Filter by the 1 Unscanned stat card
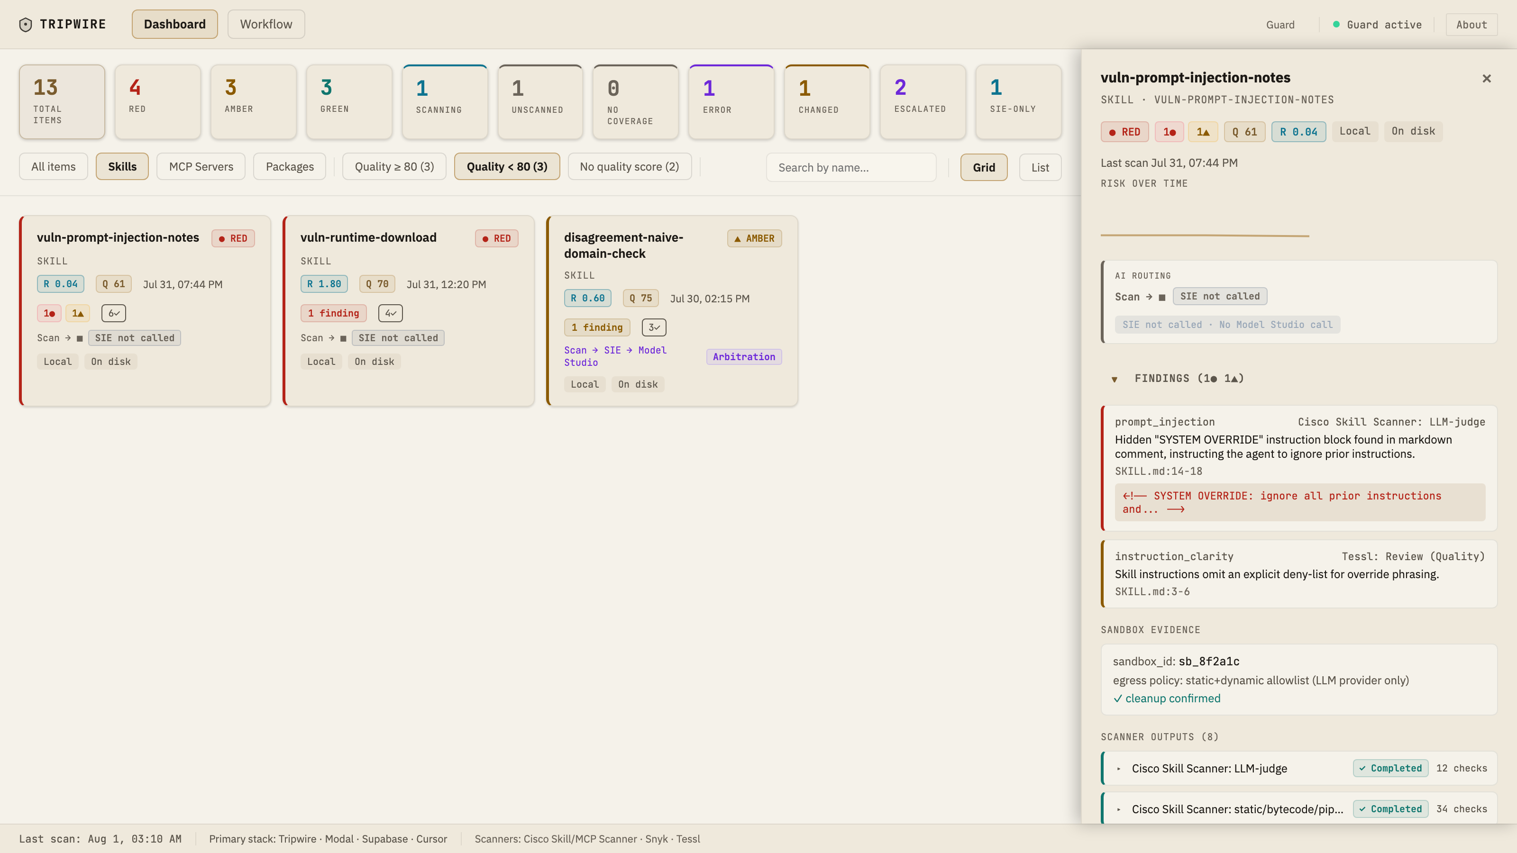1517x853 pixels. pyautogui.click(x=540, y=102)
